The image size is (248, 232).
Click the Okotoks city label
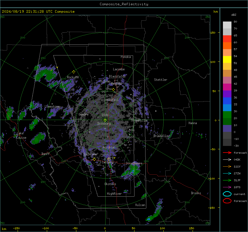coord(110,184)
